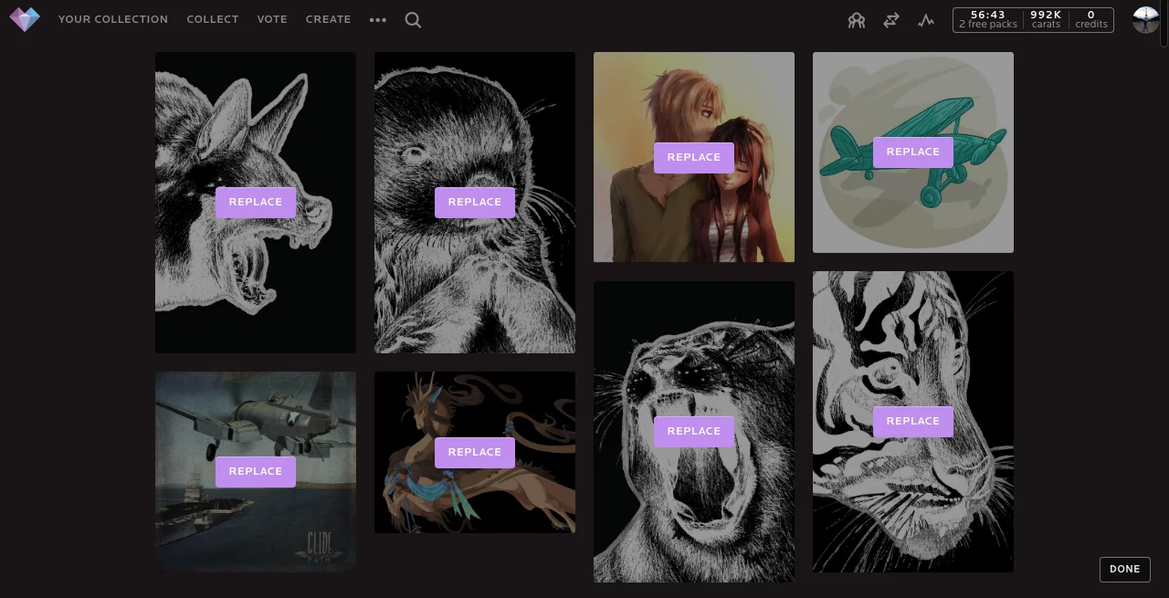Click the 992K carats balance
Viewport: 1169px width, 598px height.
click(x=1046, y=19)
